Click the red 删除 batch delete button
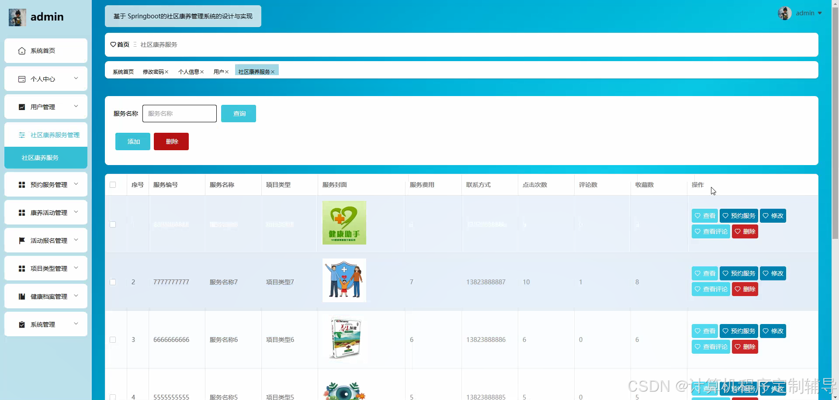The width and height of the screenshot is (839, 400). click(171, 141)
